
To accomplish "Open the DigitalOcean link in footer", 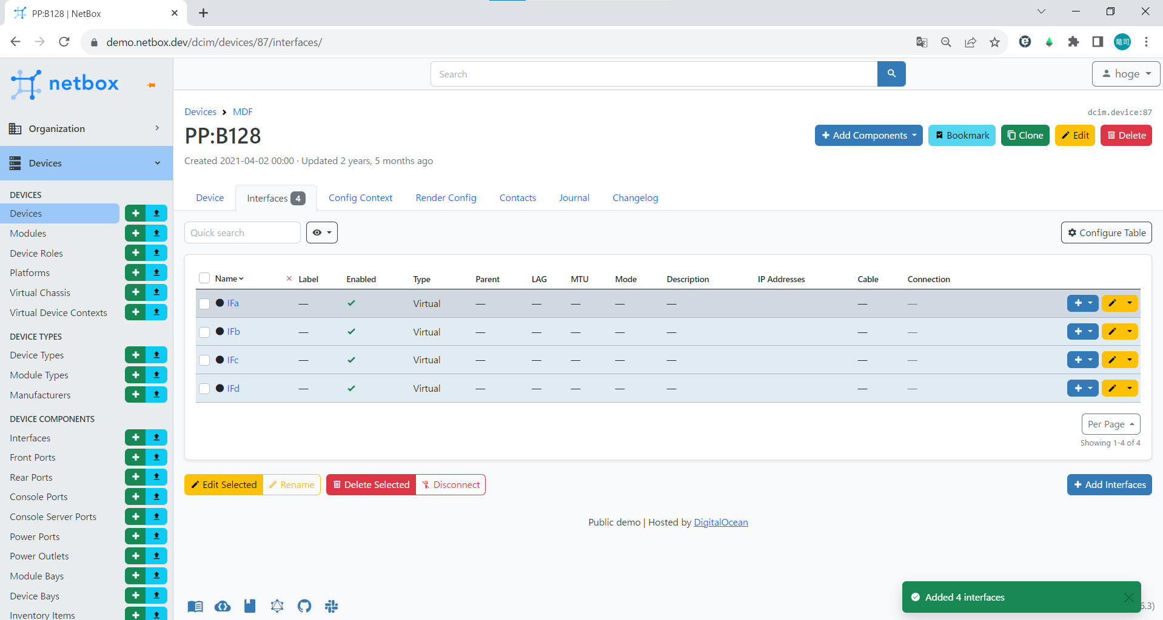I will pos(720,522).
